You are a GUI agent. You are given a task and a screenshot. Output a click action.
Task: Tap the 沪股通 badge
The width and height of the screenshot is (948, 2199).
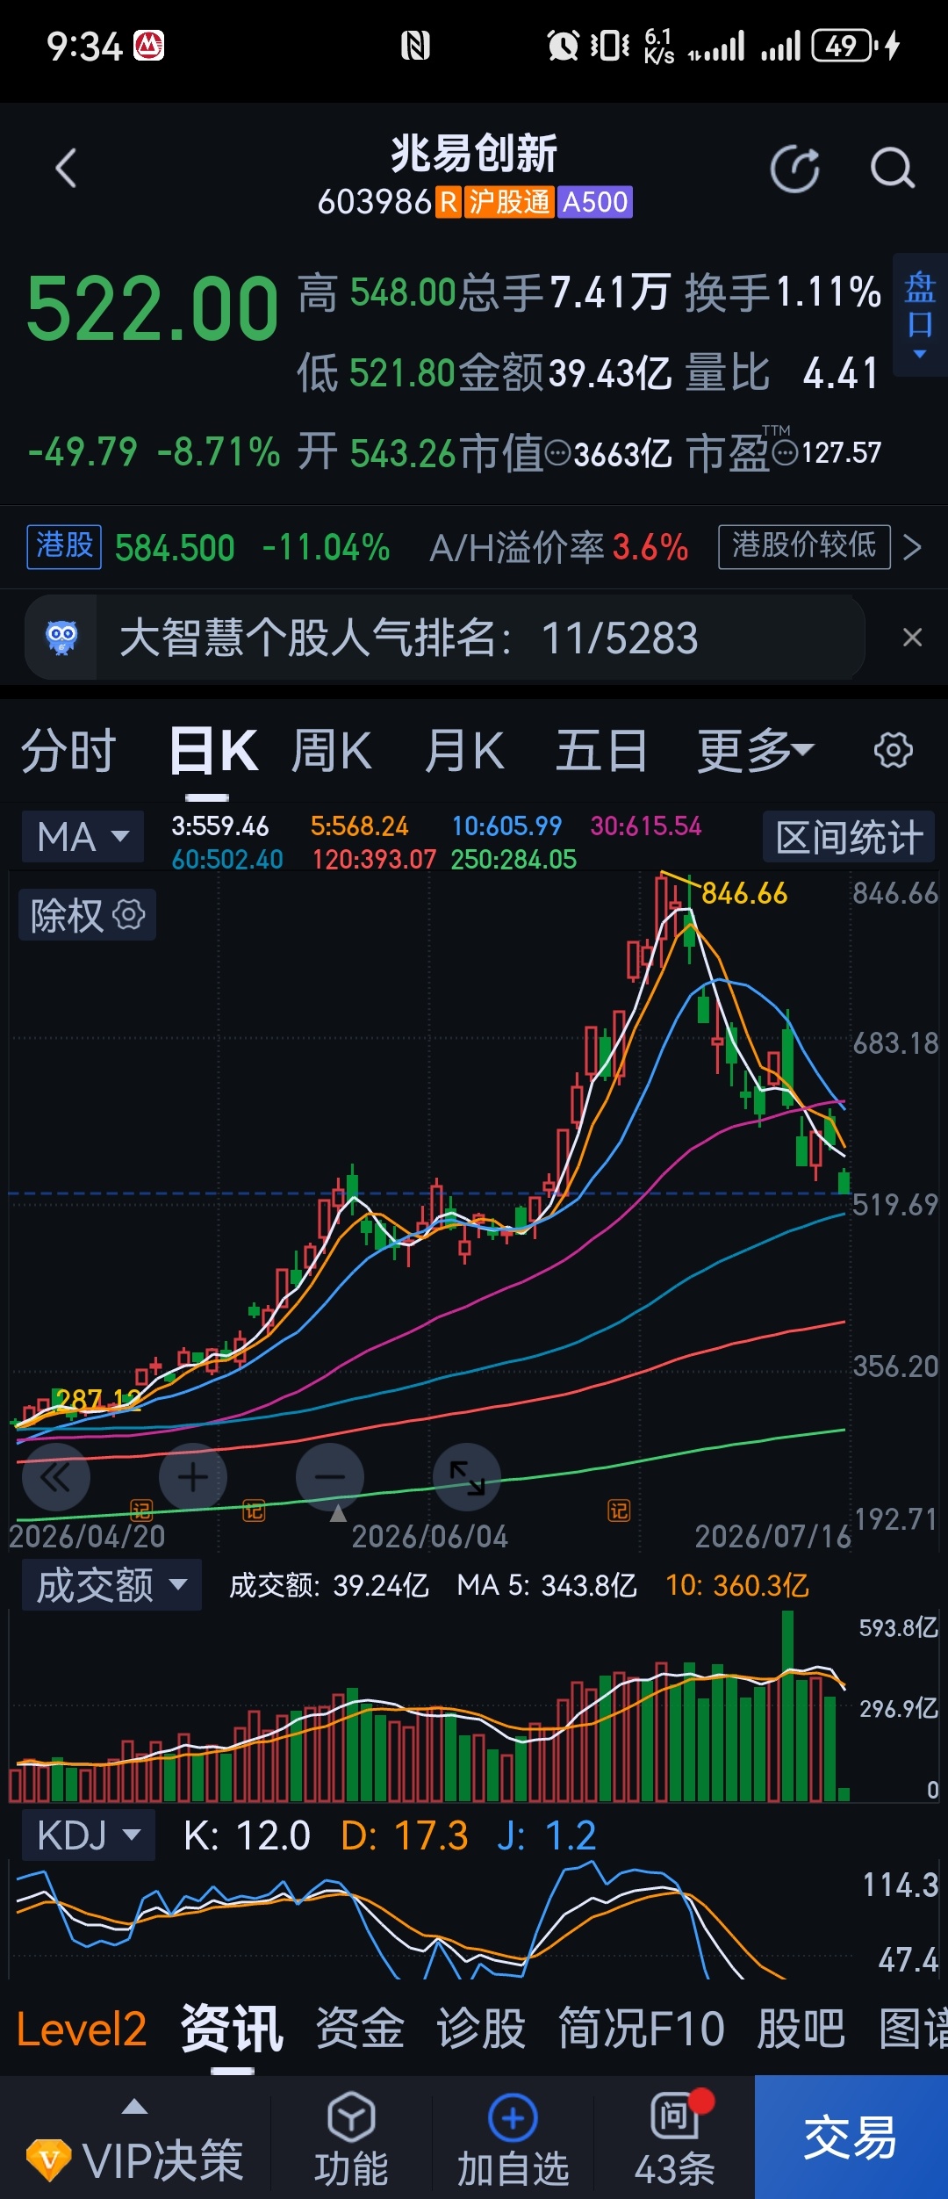click(x=508, y=202)
